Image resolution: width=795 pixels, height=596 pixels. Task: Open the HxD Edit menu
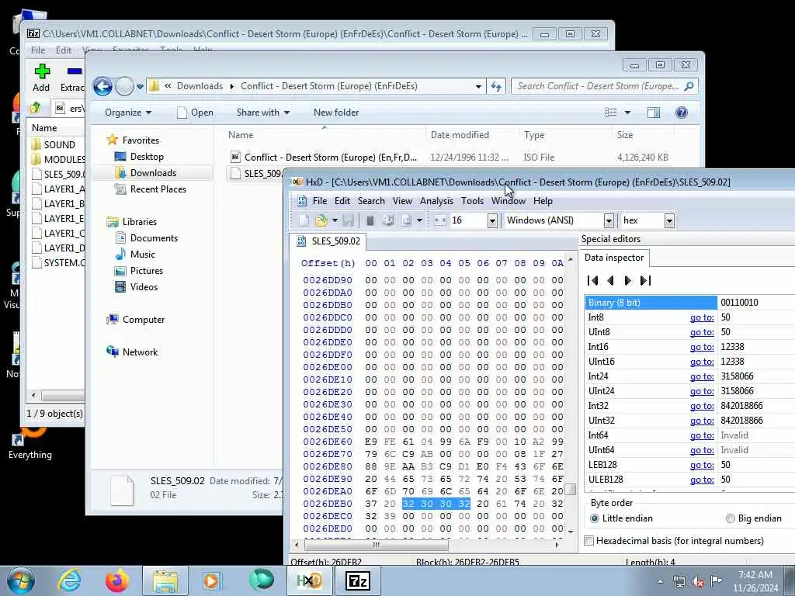coord(342,201)
